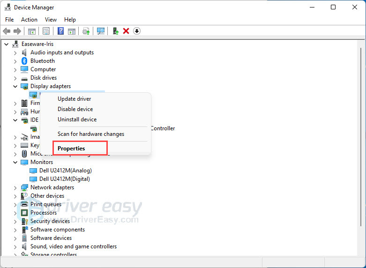Click the Bluetooth category icon

pos(25,61)
